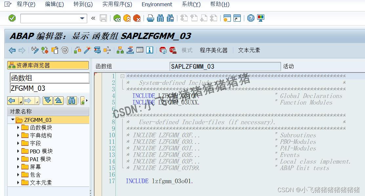Toggle Display/Change mode with glasses-pencil icon
365x196 pixels.
click(x=34, y=50)
